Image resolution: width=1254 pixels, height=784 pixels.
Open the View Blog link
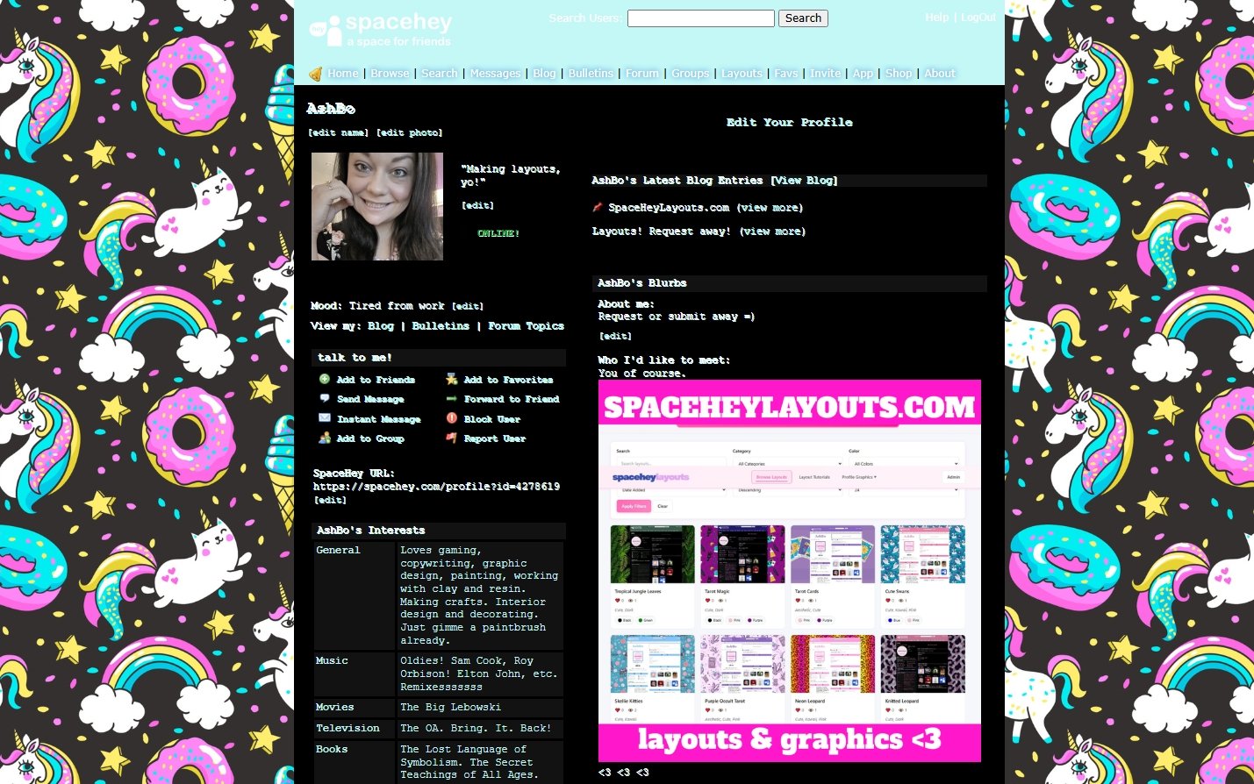(x=804, y=181)
